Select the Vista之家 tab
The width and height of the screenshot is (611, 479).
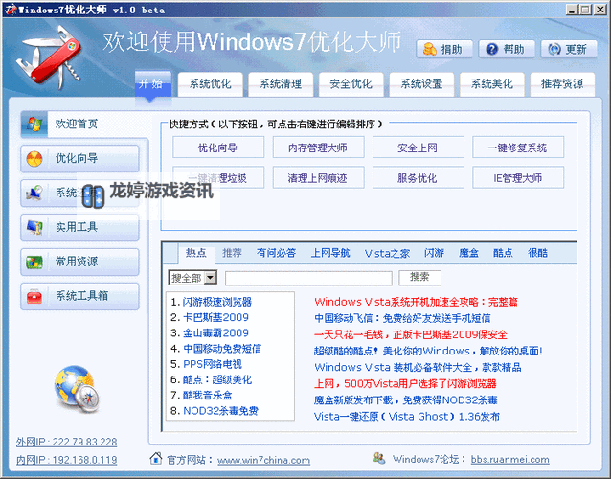point(387,253)
